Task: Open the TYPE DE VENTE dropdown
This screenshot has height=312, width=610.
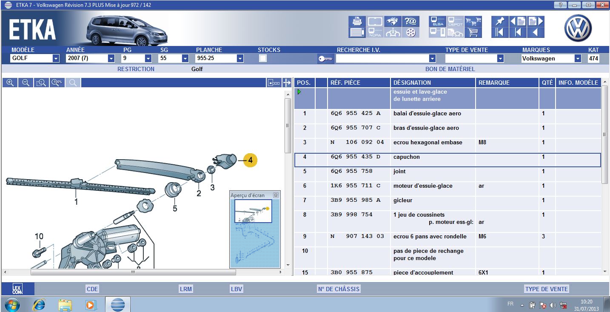Action: [500, 58]
